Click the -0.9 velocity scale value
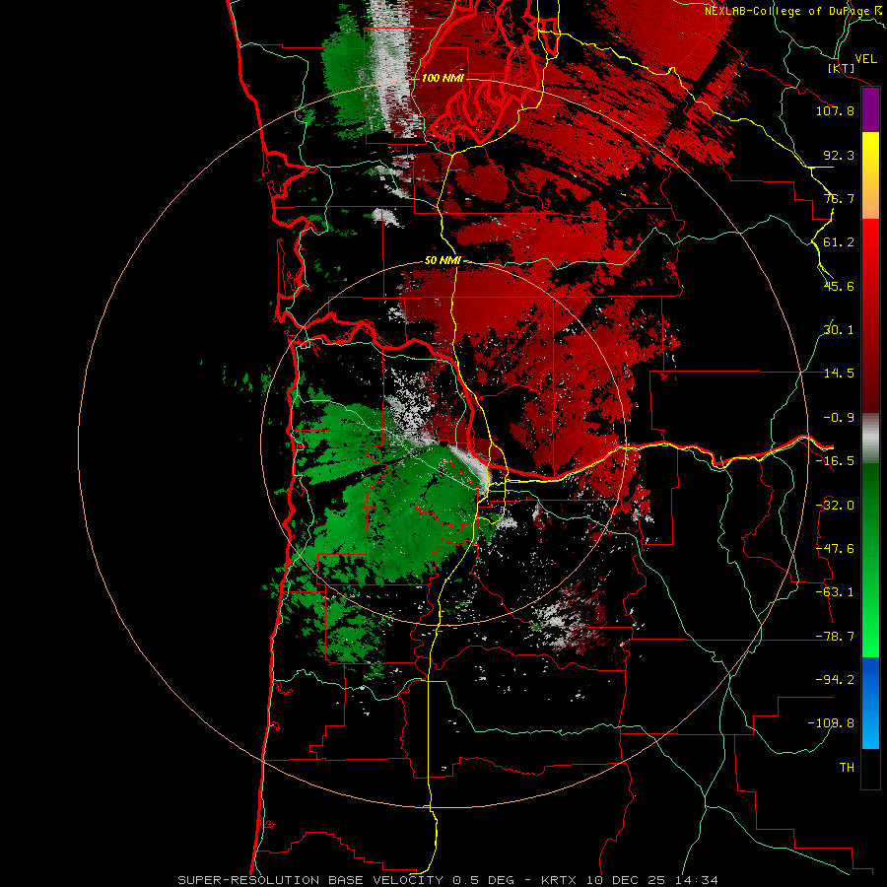Screen dimensions: 887x887 point(839,418)
